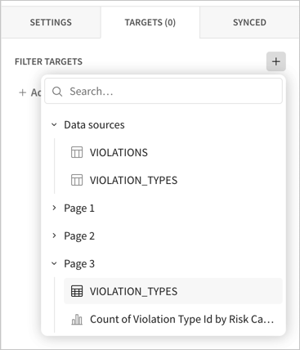
Task: Select VIOLATION_TYPES under Data sources
Action: coord(173,180)
